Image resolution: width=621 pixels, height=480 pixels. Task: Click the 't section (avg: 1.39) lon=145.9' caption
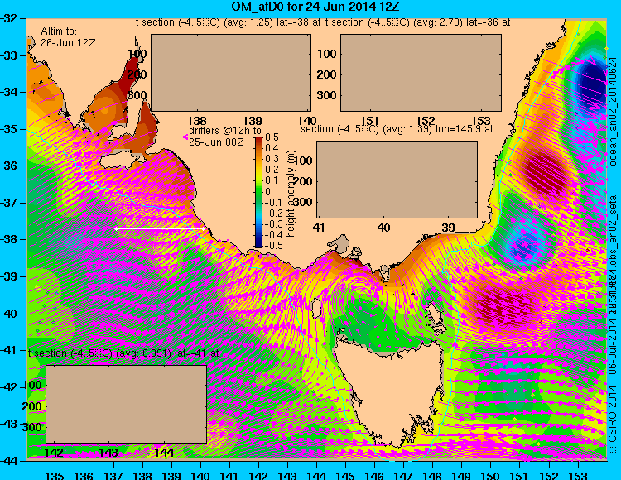394,129
